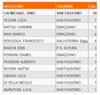Select the goal count 4 cell
The width and height of the screenshot is (100, 95).
click(x=93, y=40)
